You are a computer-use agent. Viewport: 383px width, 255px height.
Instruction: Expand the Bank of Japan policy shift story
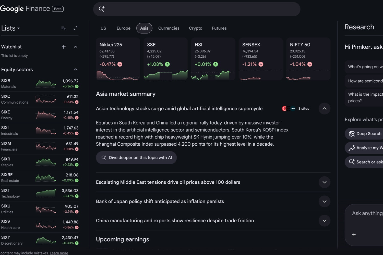pyautogui.click(x=325, y=201)
